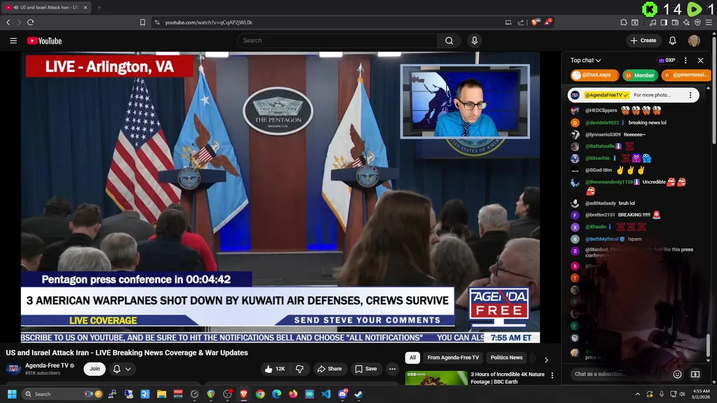The height and width of the screenshot is (403, 717).
Task: Open the Brave VPN shield icon
Action: (x=697, y=22)
